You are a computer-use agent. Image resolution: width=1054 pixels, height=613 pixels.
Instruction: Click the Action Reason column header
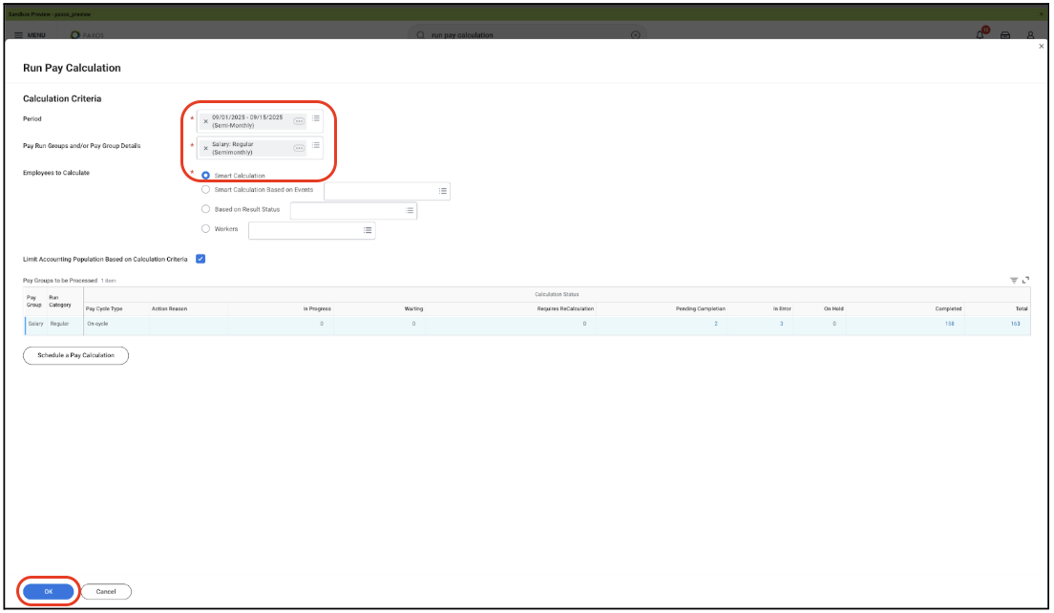click(169, 309)
